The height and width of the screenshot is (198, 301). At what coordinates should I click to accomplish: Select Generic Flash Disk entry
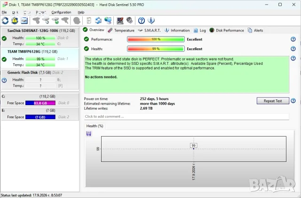(x=40, y=79)
